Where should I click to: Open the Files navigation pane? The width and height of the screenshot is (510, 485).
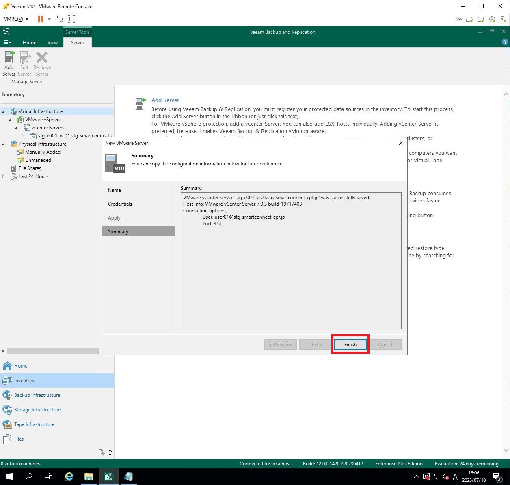click(x=57, y=439)
